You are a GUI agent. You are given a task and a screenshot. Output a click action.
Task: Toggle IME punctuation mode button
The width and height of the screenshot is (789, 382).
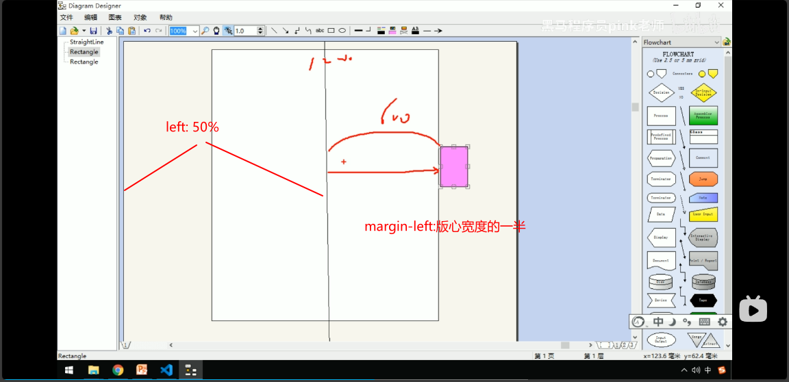pyautogui.click(x=686, y=322)
